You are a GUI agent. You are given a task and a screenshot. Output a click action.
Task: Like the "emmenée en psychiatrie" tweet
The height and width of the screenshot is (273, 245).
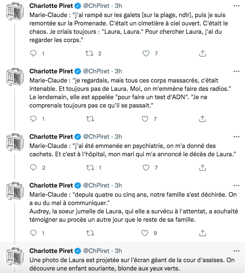tap(146, 168)
